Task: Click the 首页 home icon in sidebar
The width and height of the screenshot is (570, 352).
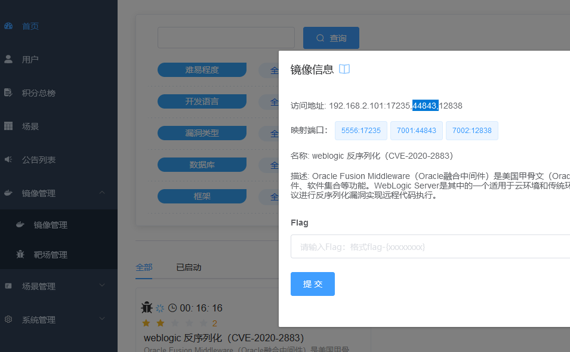Action: (x=8, y=26)
